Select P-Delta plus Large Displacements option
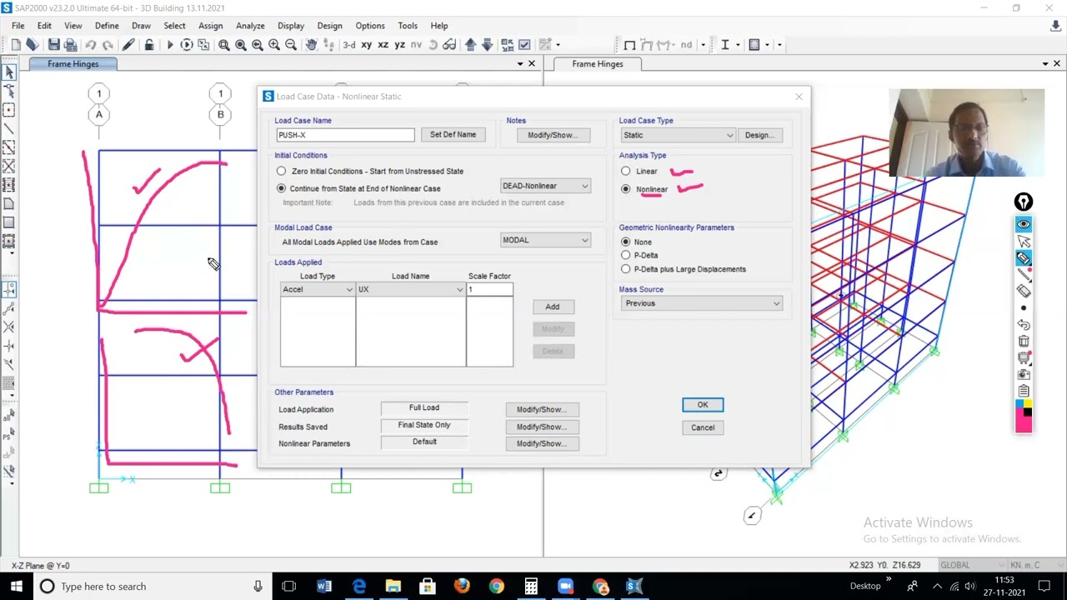1067x600 pixels. pos(626,269)
